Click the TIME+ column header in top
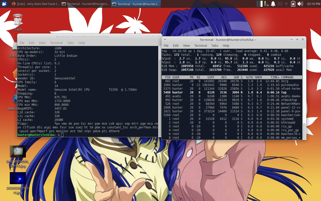Image resolution: width=321 pixels, height=201 pixels. click(275, 77)
